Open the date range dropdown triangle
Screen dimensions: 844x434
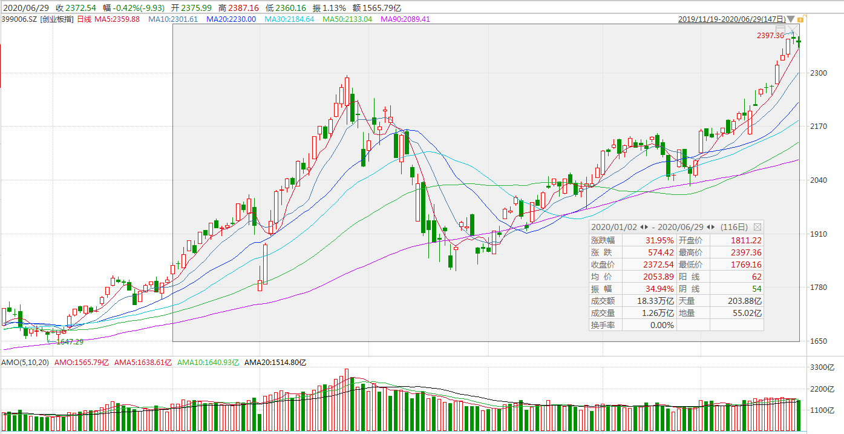tap(791, 19)
